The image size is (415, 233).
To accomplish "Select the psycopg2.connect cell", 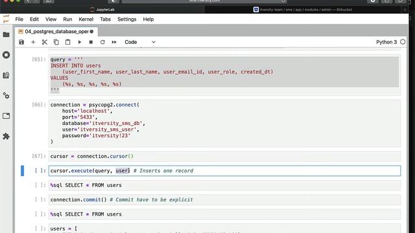I will click(224, 123).
